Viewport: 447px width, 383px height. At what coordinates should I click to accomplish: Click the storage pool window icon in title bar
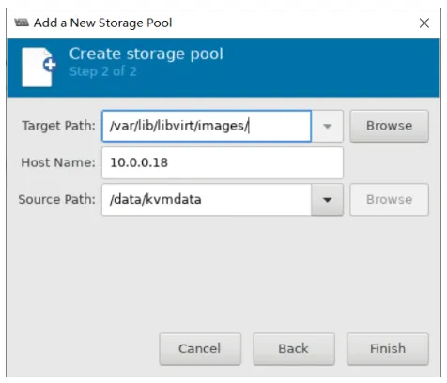click(x=22, y=23)
